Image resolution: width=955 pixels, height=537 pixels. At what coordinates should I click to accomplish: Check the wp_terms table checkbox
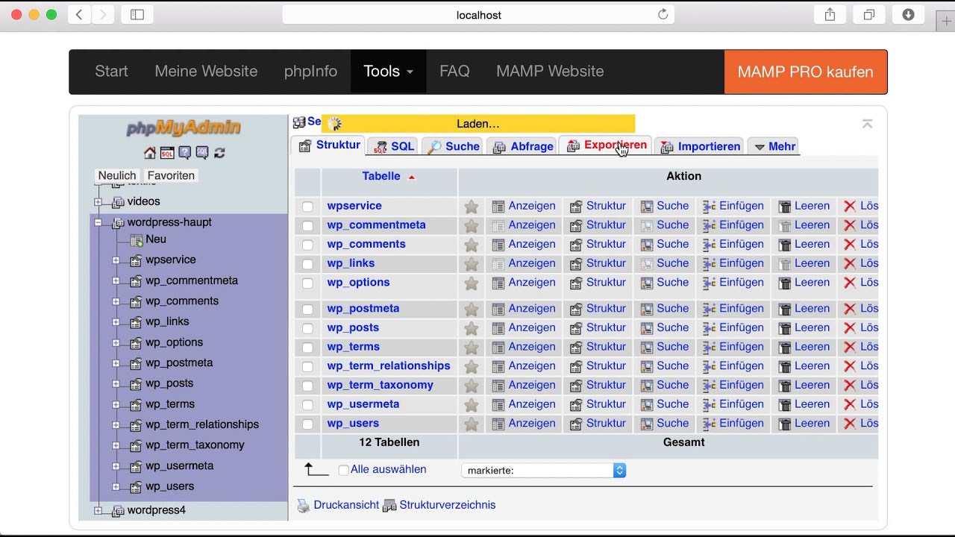click(x=307, y=348)
